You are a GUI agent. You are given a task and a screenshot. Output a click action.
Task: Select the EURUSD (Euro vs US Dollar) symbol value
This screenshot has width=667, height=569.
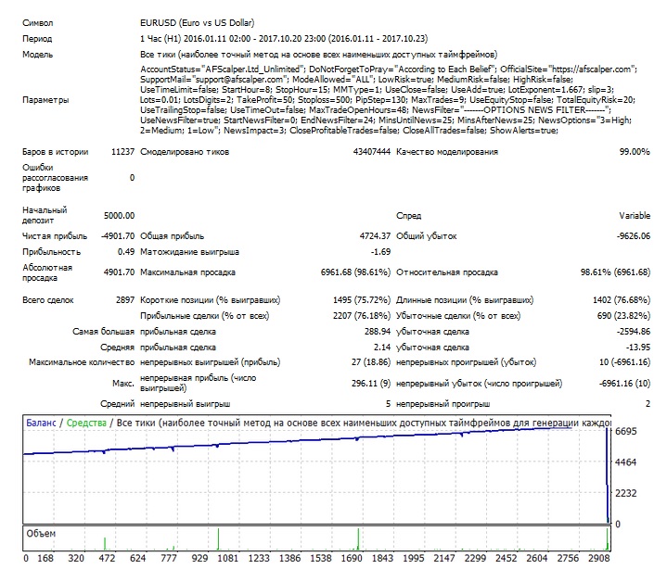click(197, 23)
